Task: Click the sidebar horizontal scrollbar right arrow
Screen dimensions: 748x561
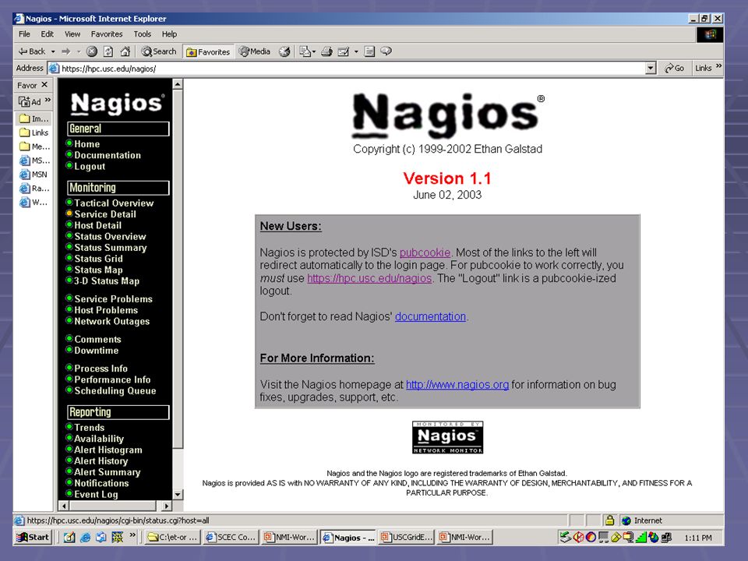Action: click(x=167, y=505)
